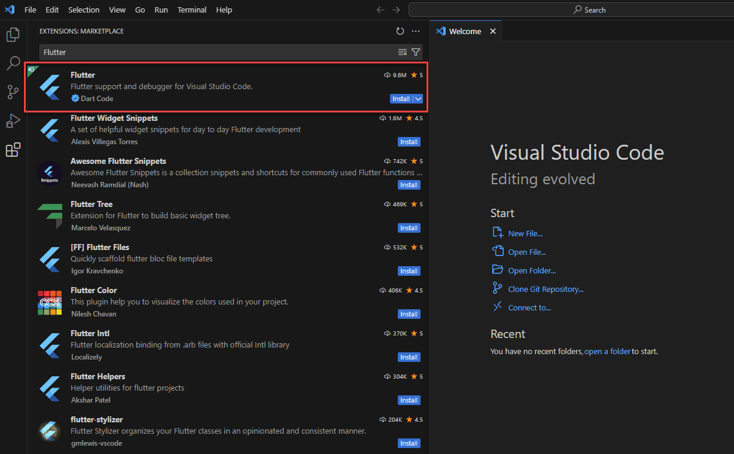Open the Edit menu
This screenshot has width=734, height=454.
coord(52,10)
